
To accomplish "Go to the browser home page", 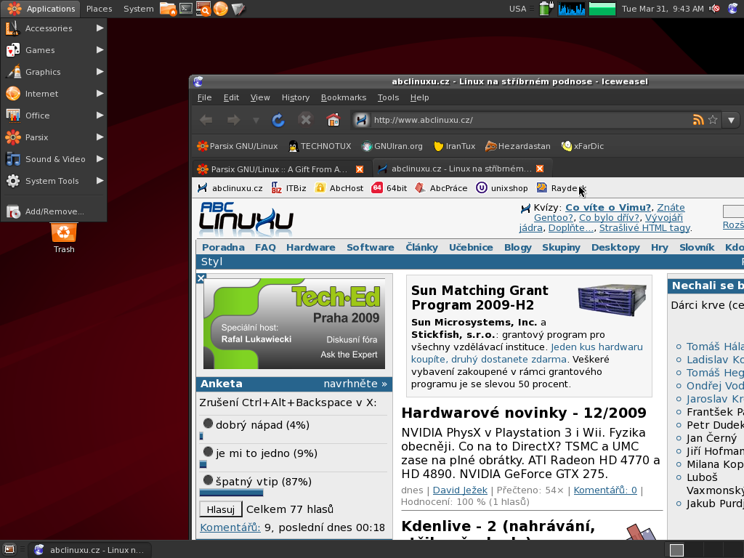I will pyautogui.click(x=333, y=120).
